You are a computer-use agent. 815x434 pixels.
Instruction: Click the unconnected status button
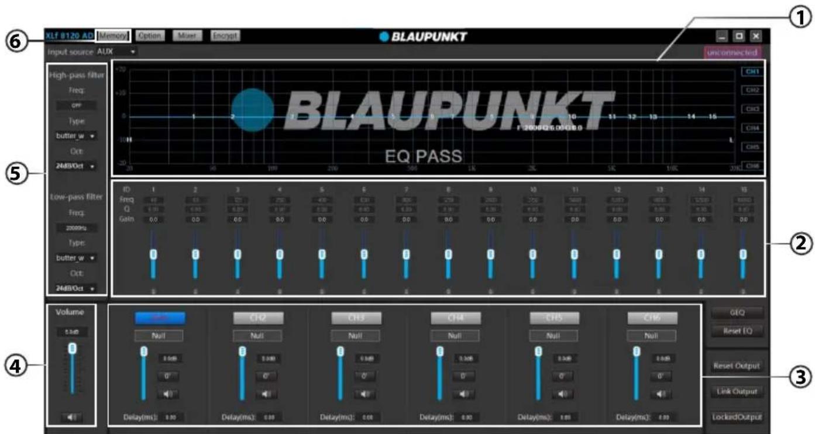[733, 52]
